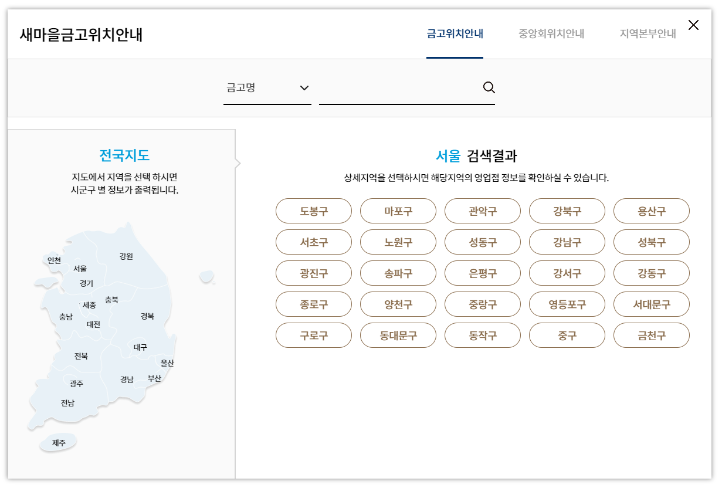Choose 충북 region on the map

click(x=111, y=300)
